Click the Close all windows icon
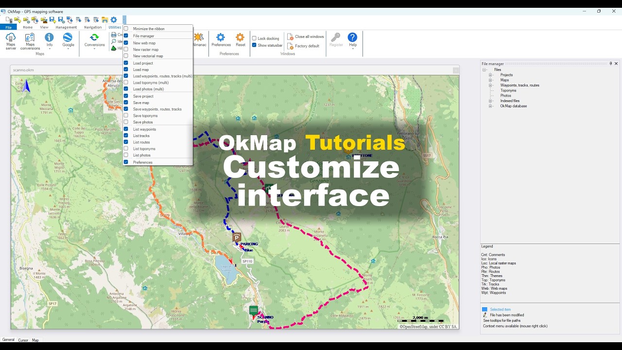Screen dimensions: 622x350 pyautogui.click(x=290, y=37)
